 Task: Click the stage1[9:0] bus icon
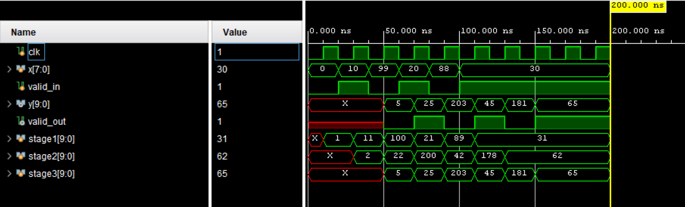pyautogui.click(x=21, y=139)
